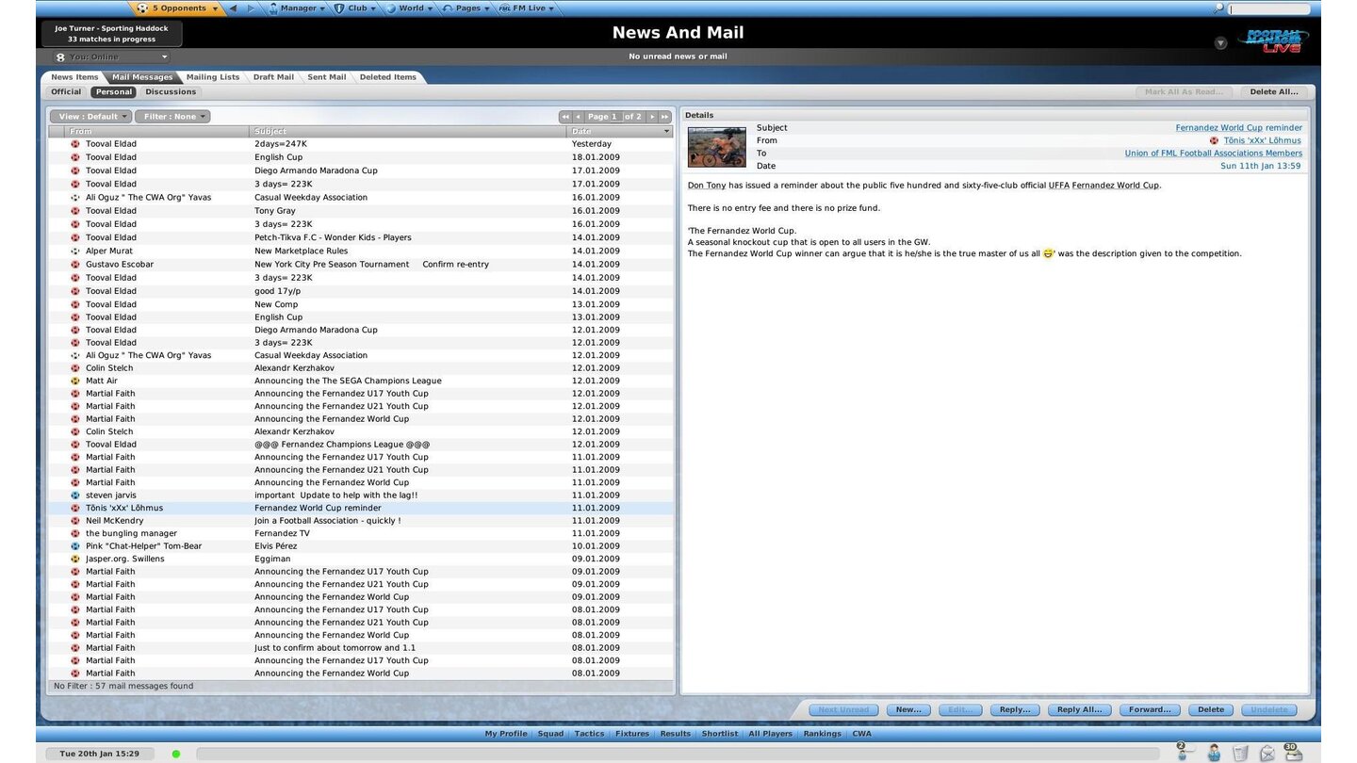Select the Personal mail category
The height and width of the screenshot is (763, 1357).
(x=114, y=92)
